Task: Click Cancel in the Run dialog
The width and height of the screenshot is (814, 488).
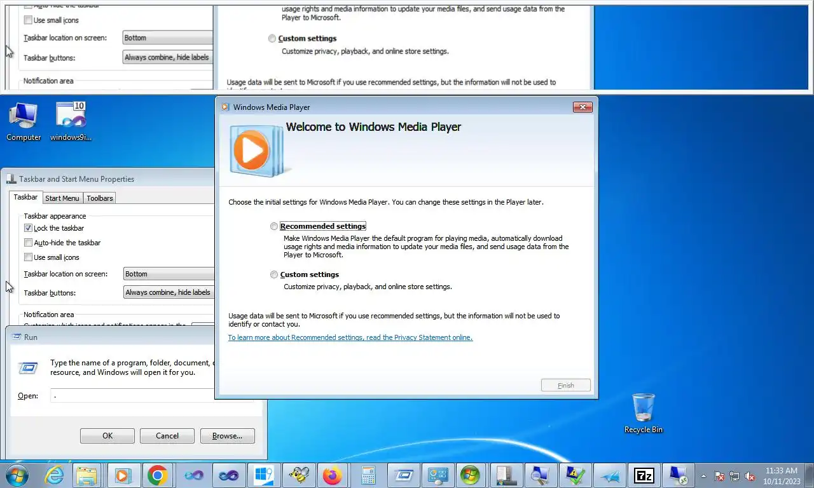Action: tap(167, 436)
